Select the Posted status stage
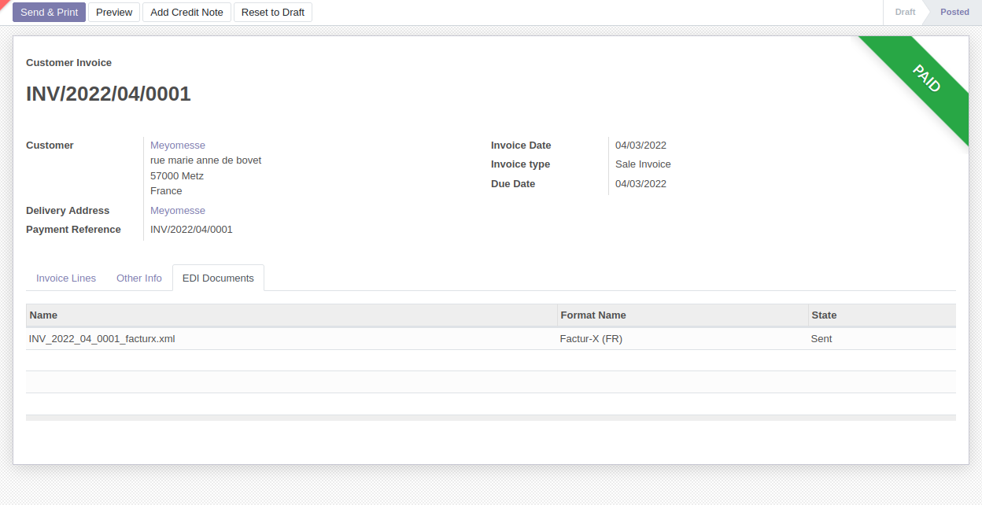The height and width of the screenshot is (505, 982). pyautogui.click(x=954, y=12)
